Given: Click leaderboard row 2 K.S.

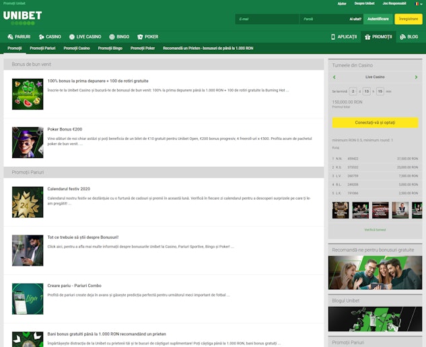Looking at the screenshot, I should pyautogui.click(x=375, y=167).
